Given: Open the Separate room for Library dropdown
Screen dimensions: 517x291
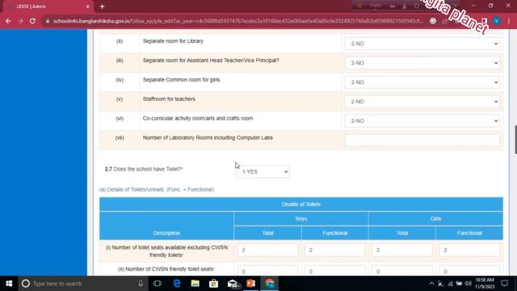Looking at the screenshot, I should coord(422,44).
